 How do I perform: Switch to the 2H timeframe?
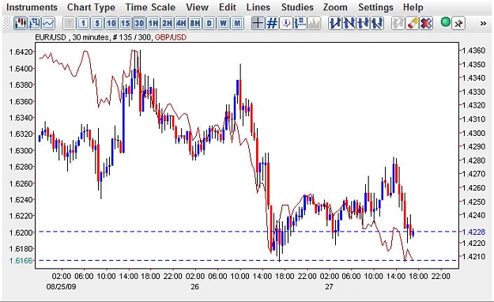click(168, 24)
